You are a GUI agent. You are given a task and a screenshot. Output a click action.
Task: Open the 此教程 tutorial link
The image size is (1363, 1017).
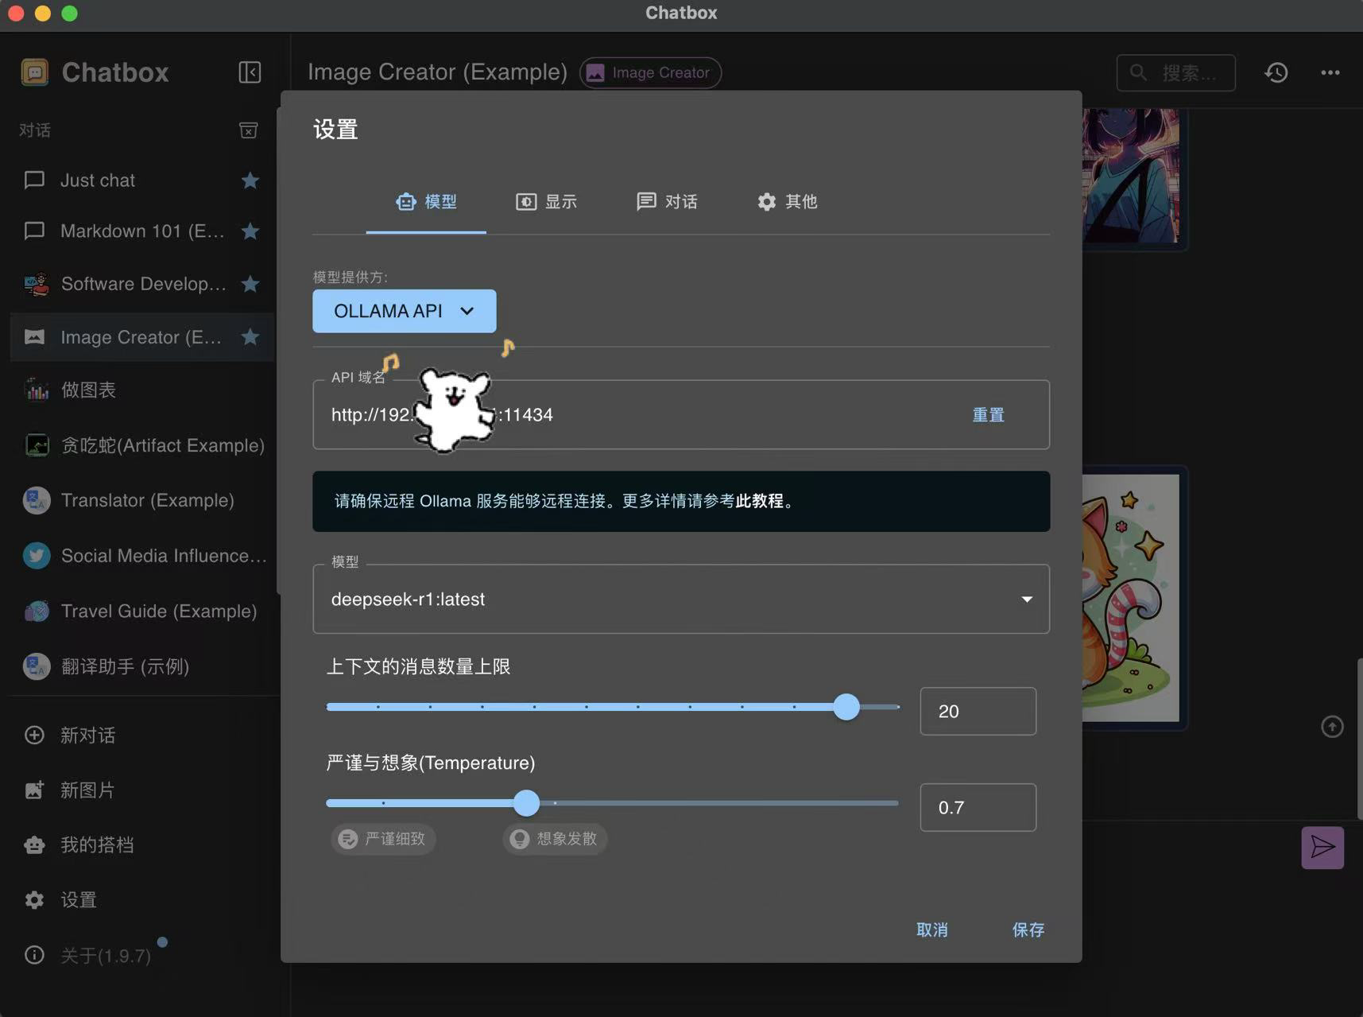tap(759, 501)
